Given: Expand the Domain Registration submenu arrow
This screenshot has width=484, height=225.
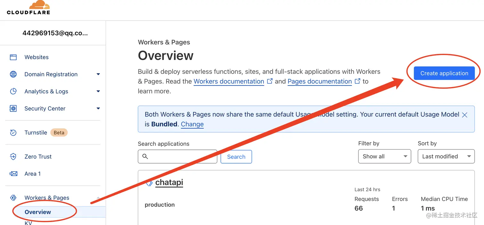Looking at the screenshot, I should (x=98, y=74).
